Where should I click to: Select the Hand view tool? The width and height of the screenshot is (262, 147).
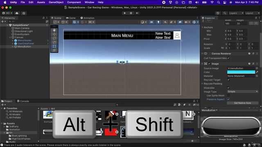point(54,30)
